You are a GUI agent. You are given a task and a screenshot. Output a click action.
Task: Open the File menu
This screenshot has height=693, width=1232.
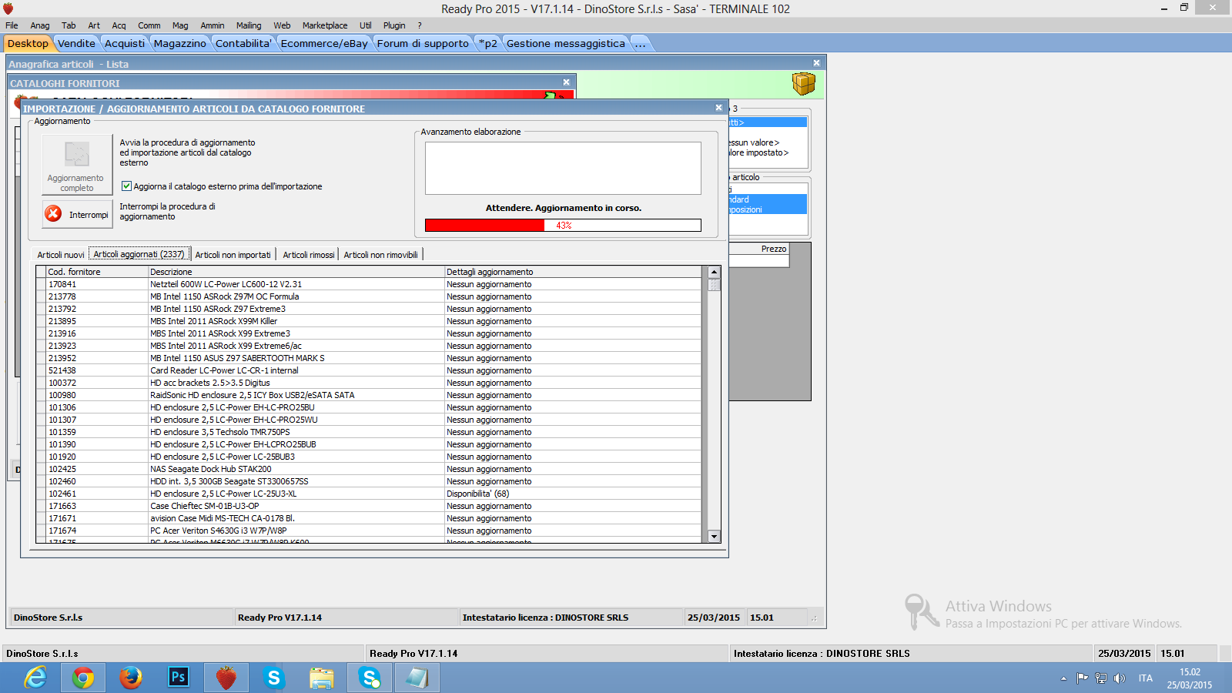pos(12,25)
